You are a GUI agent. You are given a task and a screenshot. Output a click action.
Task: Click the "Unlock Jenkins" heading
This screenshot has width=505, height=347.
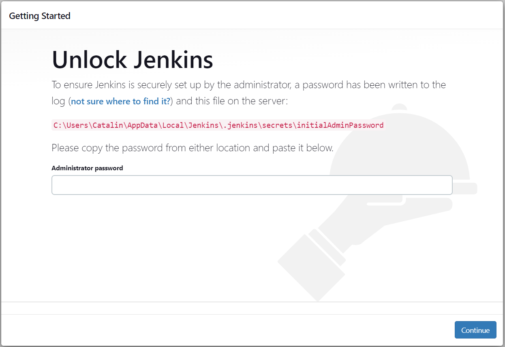pos(133,60)
